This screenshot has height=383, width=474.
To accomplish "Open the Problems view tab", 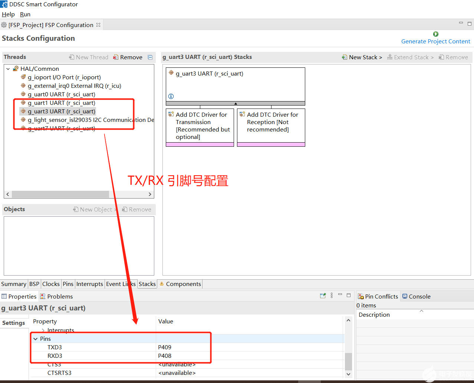I will coord(56,296).
